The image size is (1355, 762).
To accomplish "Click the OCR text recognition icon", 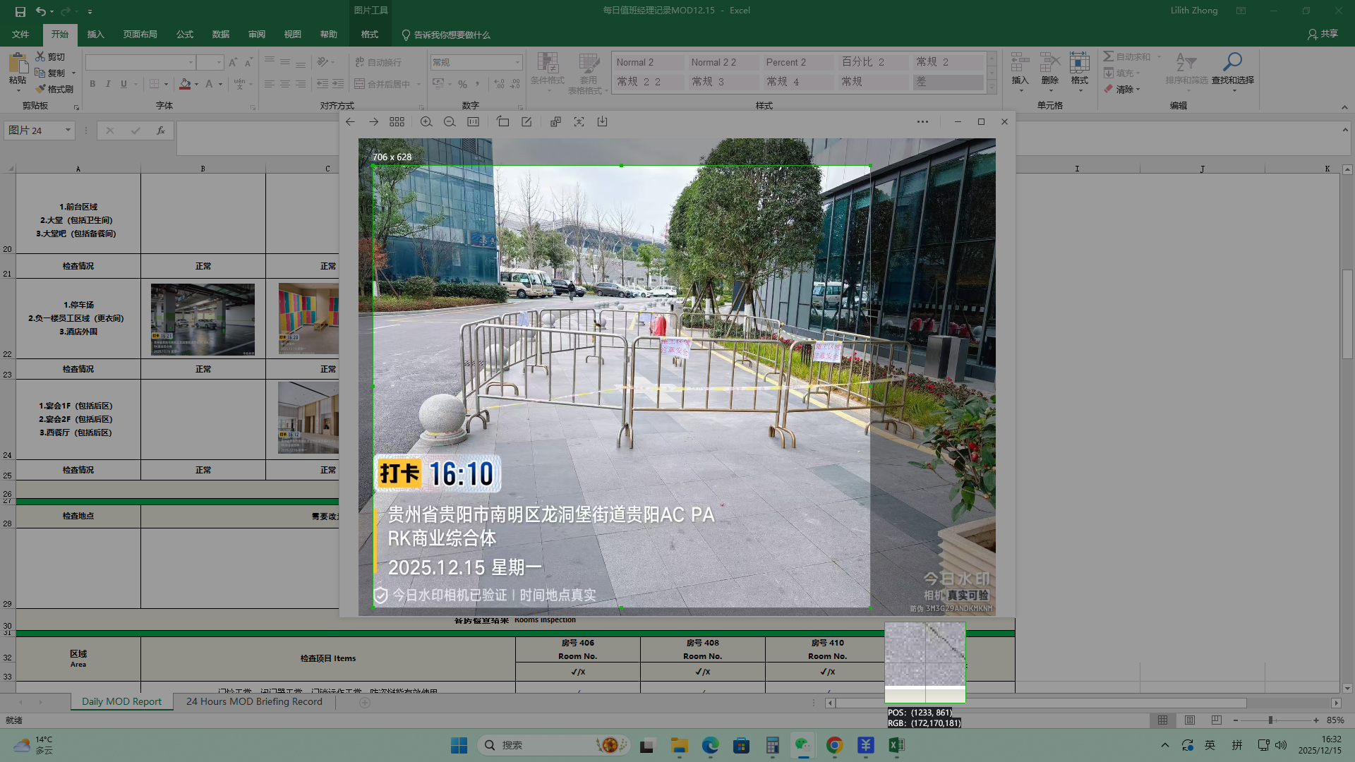I will point(579,122).
